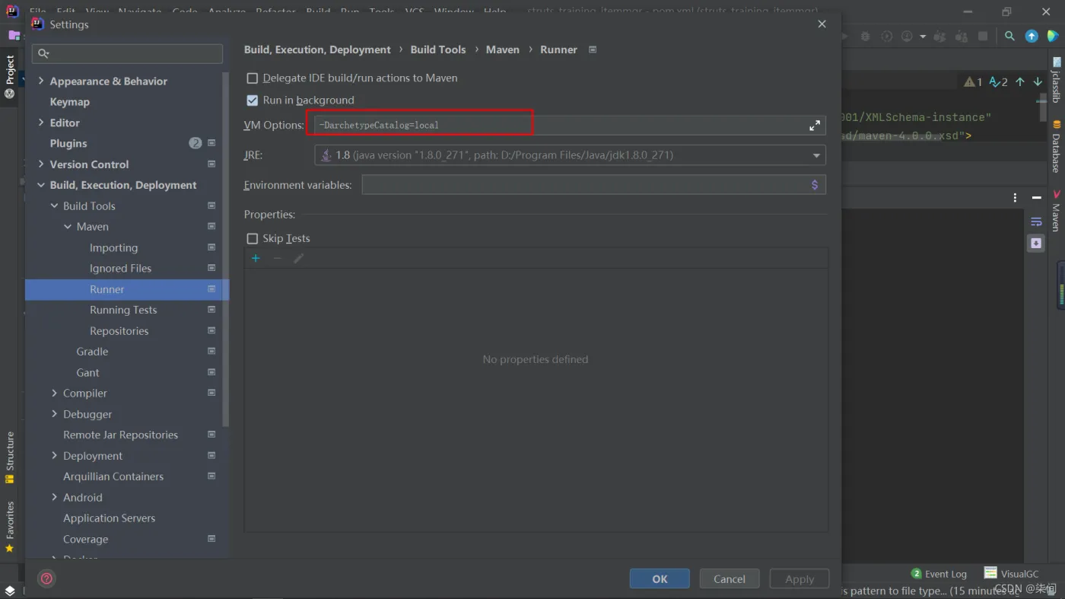Open the JRE dropdown list

(816, 155)
